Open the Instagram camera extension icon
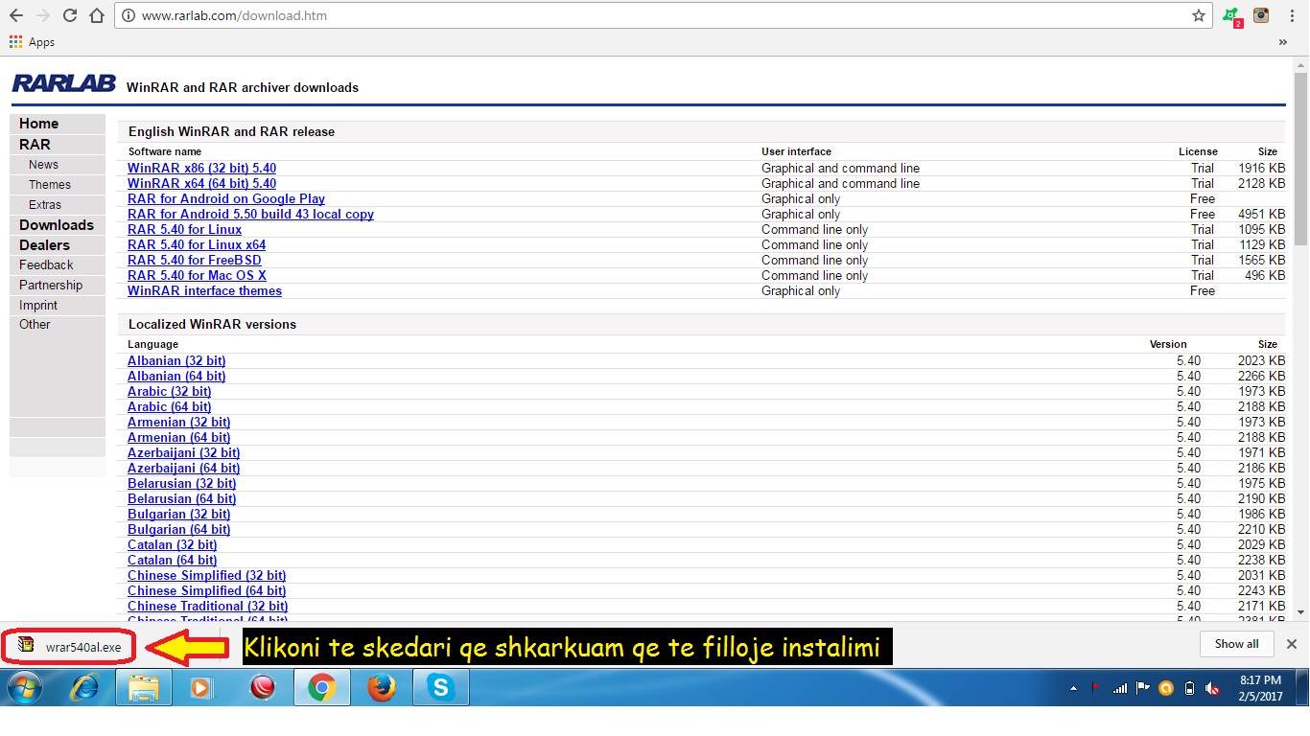 1261,15
